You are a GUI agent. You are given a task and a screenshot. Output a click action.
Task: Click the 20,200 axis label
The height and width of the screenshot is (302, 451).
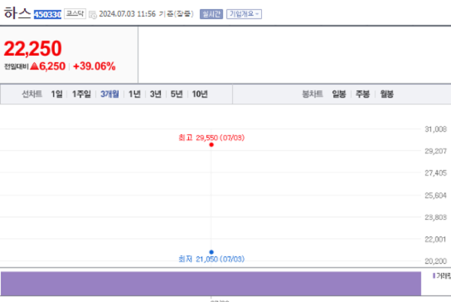point(436,261)
